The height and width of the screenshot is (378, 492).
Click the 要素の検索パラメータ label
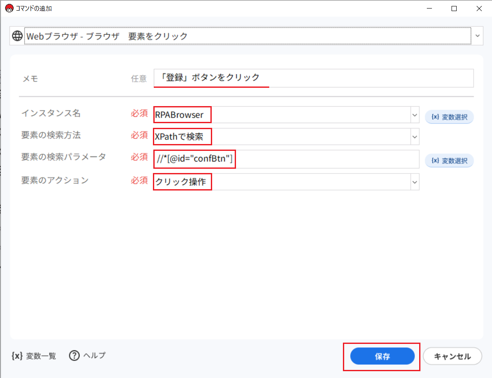coord(64,157)
